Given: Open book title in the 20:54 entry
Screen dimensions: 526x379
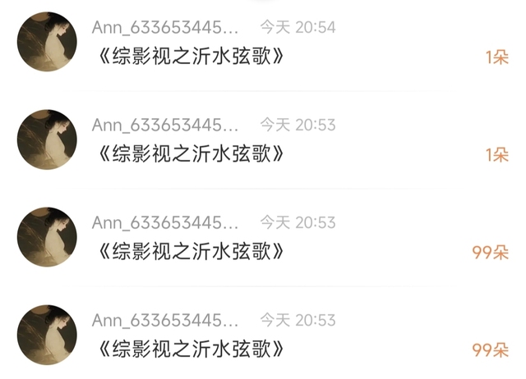Looking at the screenshot, I should coord(191,56).
